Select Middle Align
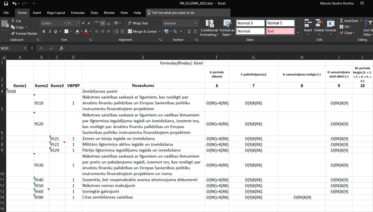Image resolution: width=373 pixels, height=212 pixels. coord(102,23)
